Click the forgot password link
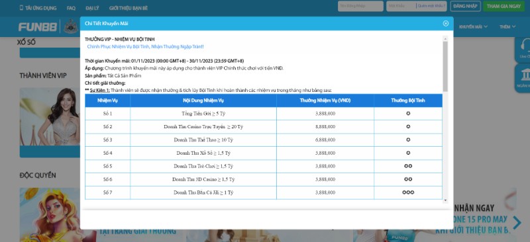The image size is (530, 242). tap(431, 6)
